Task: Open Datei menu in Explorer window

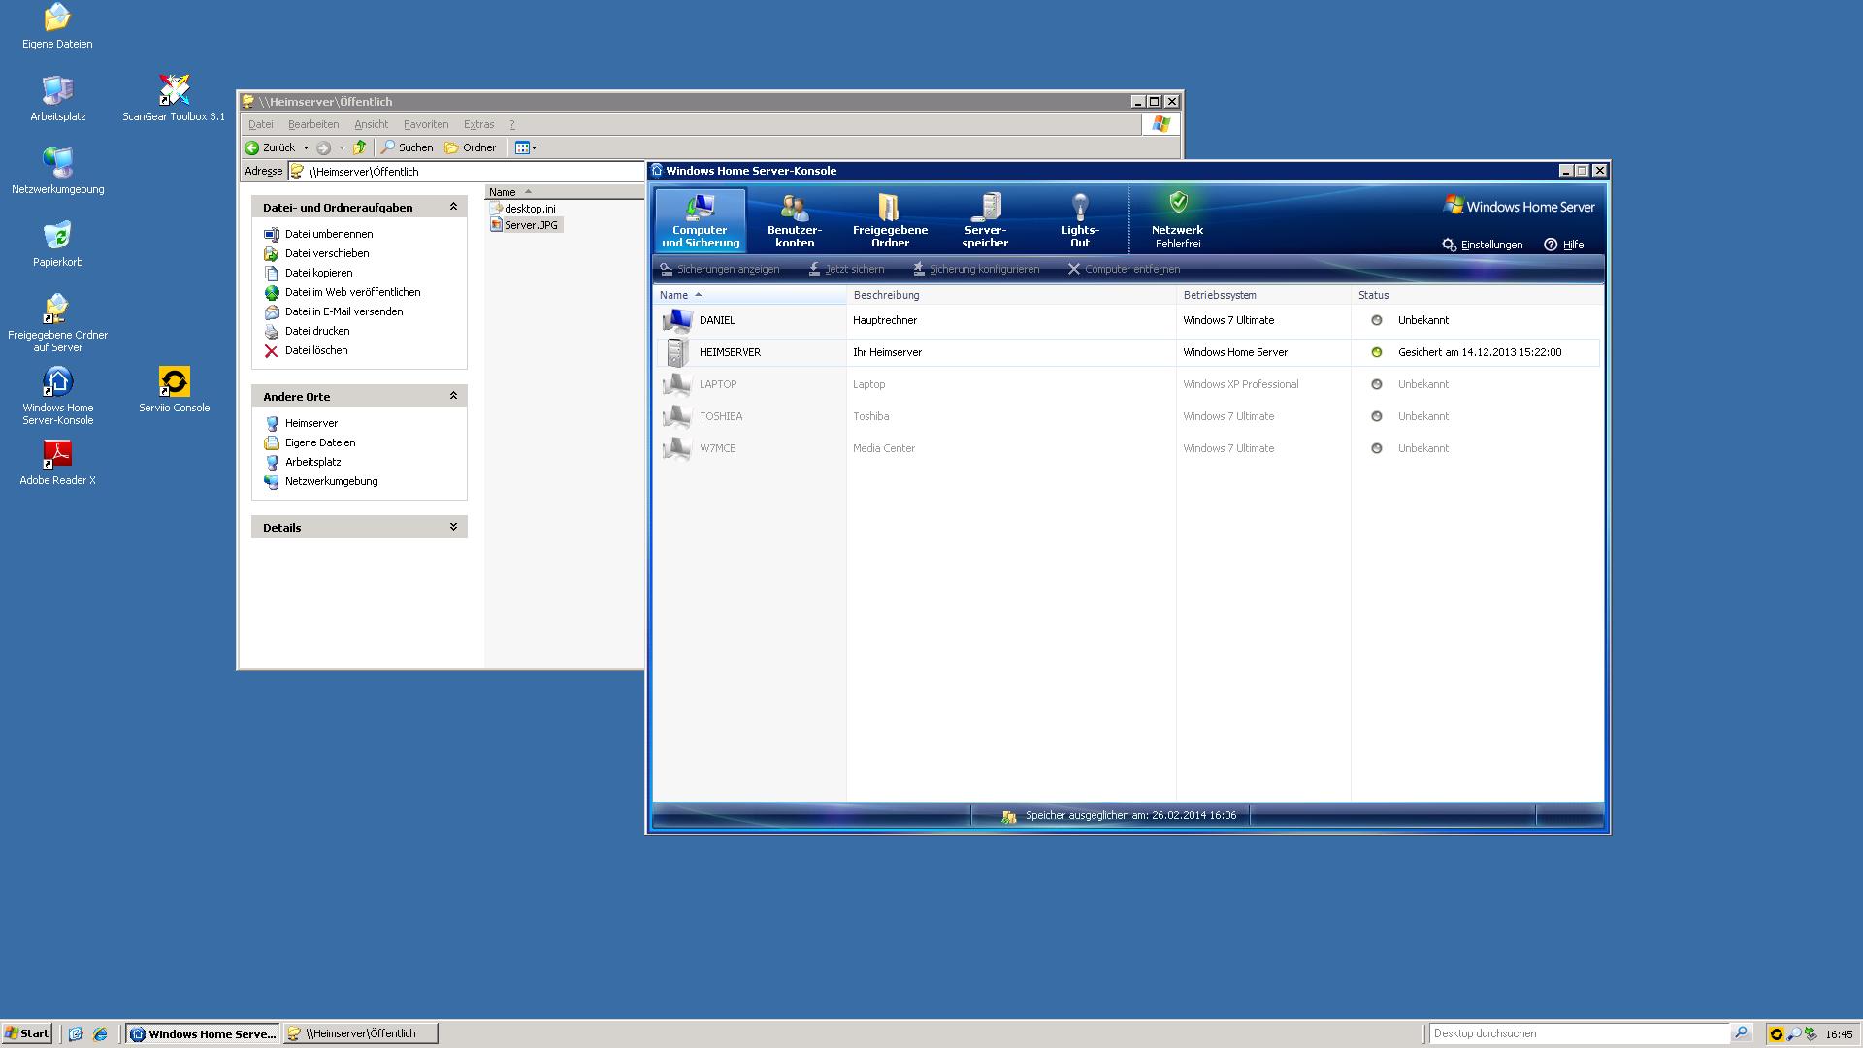Action: (260, 124)
